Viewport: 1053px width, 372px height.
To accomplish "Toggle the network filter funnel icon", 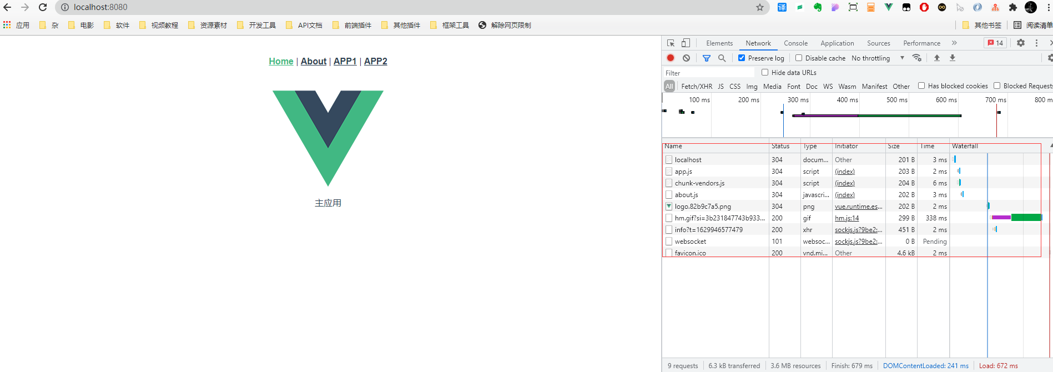I will pyautogui.click(x=707, y=58).
